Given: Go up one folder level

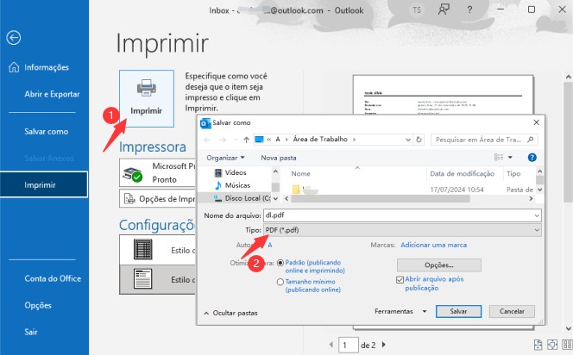Looking at the screenshot, I should pos(246,140).
